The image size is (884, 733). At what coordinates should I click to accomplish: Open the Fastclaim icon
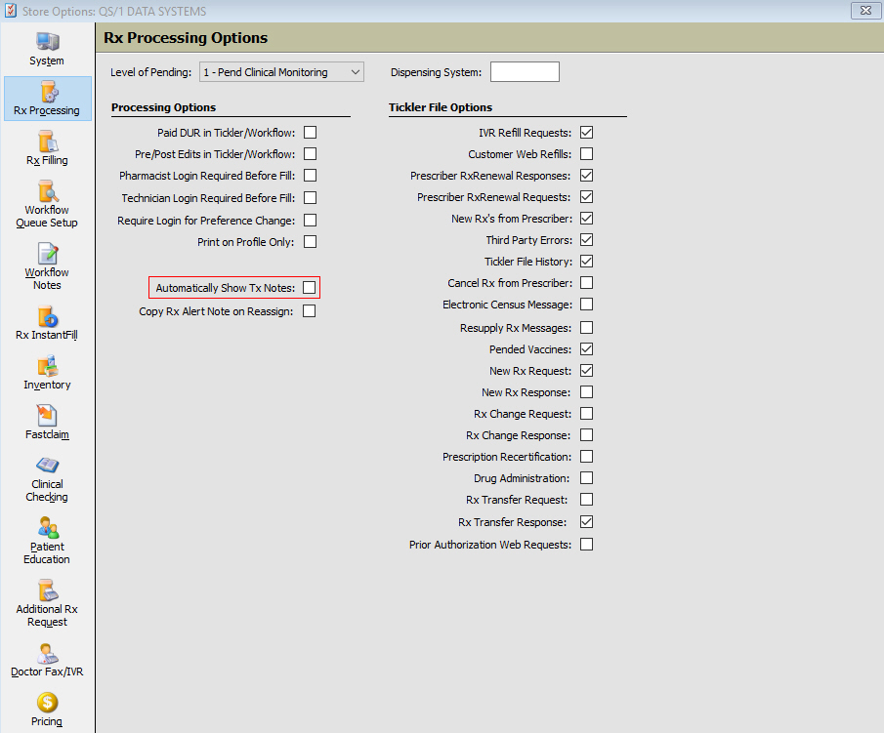47,417
